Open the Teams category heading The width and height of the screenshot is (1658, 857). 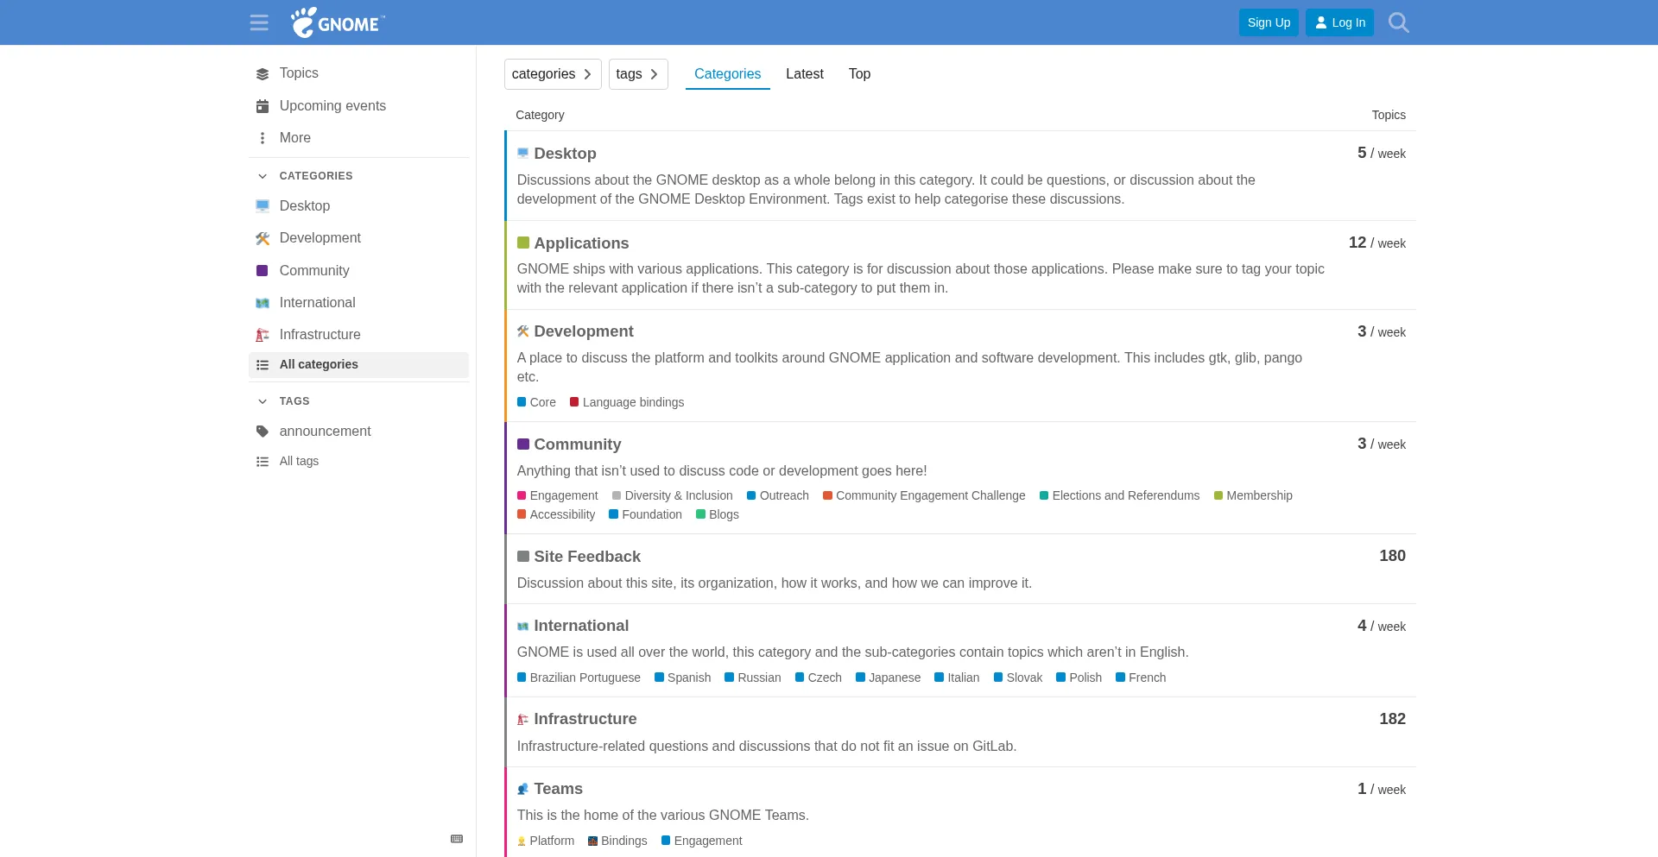tap(558, 789)
